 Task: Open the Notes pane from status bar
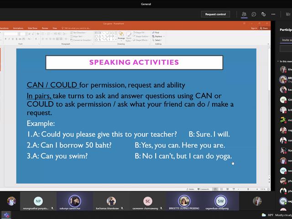tap(190, 189)
